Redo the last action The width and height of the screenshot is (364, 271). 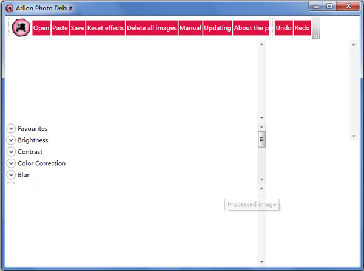pos(302,28)
